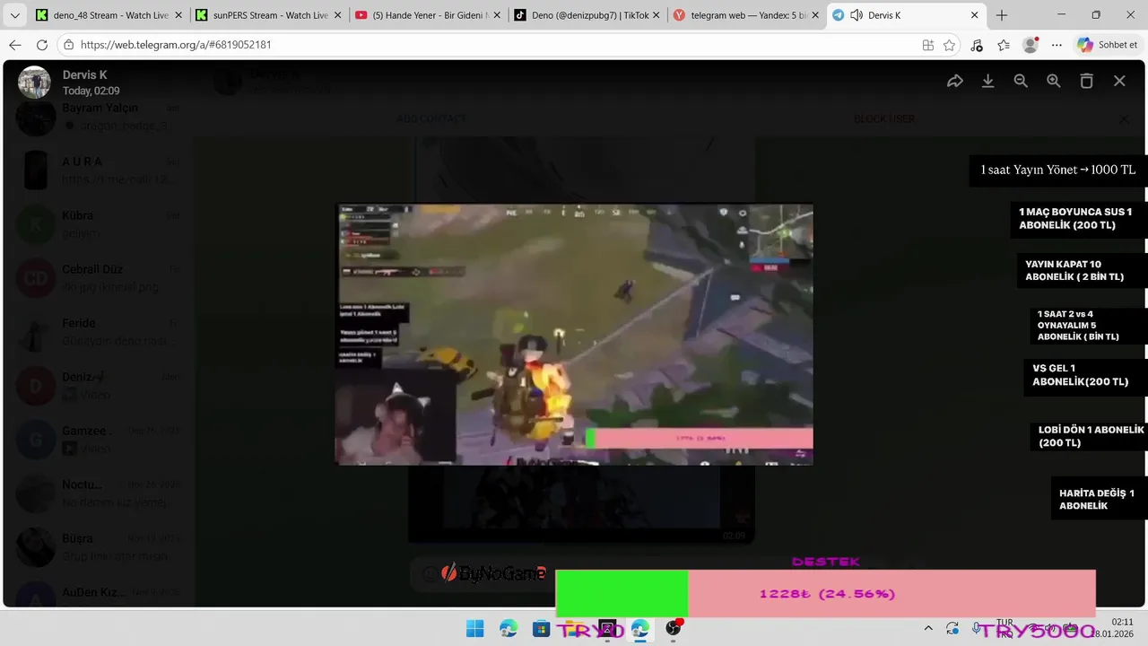
Task: Open the Büşra chat
Action: (x=99, y=547)
